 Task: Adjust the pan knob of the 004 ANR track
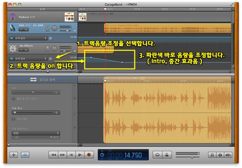point(54,28)
